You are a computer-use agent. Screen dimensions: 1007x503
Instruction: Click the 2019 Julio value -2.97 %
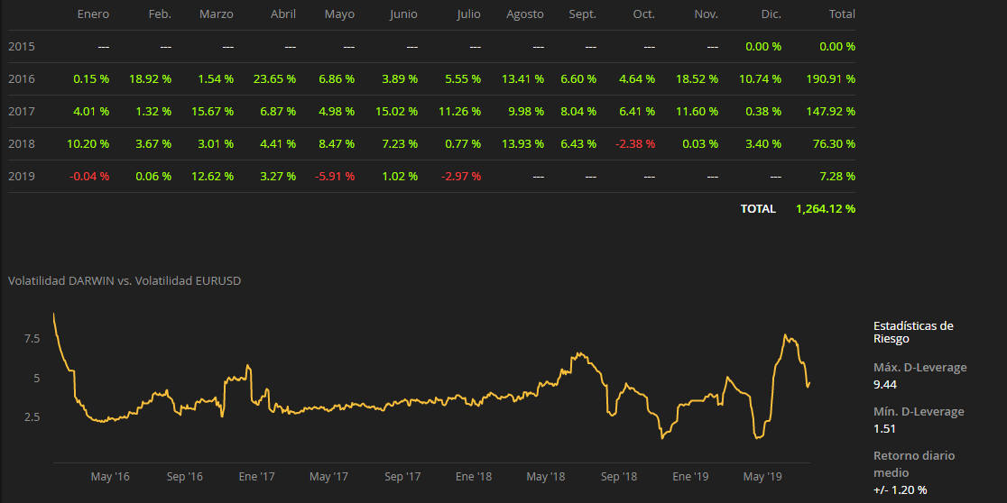coord(461,177)
